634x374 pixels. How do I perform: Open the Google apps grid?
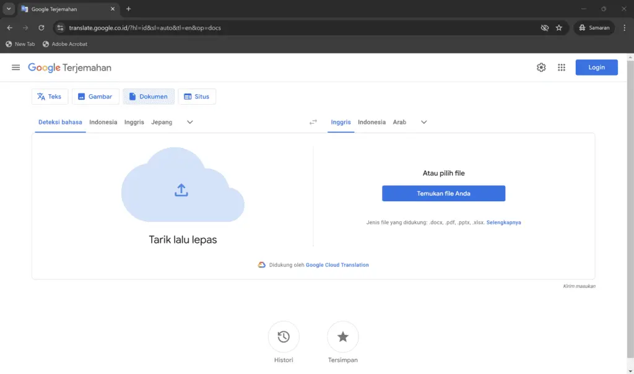click(561, 67)
